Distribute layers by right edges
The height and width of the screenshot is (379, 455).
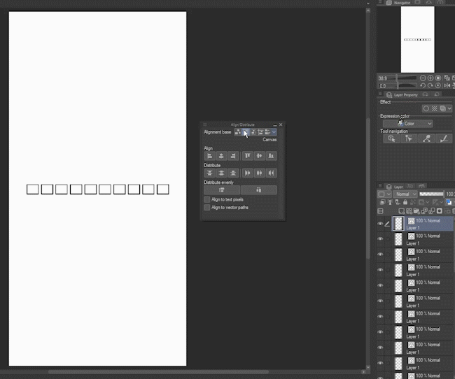pyautogui.click(x=271, y=173)
